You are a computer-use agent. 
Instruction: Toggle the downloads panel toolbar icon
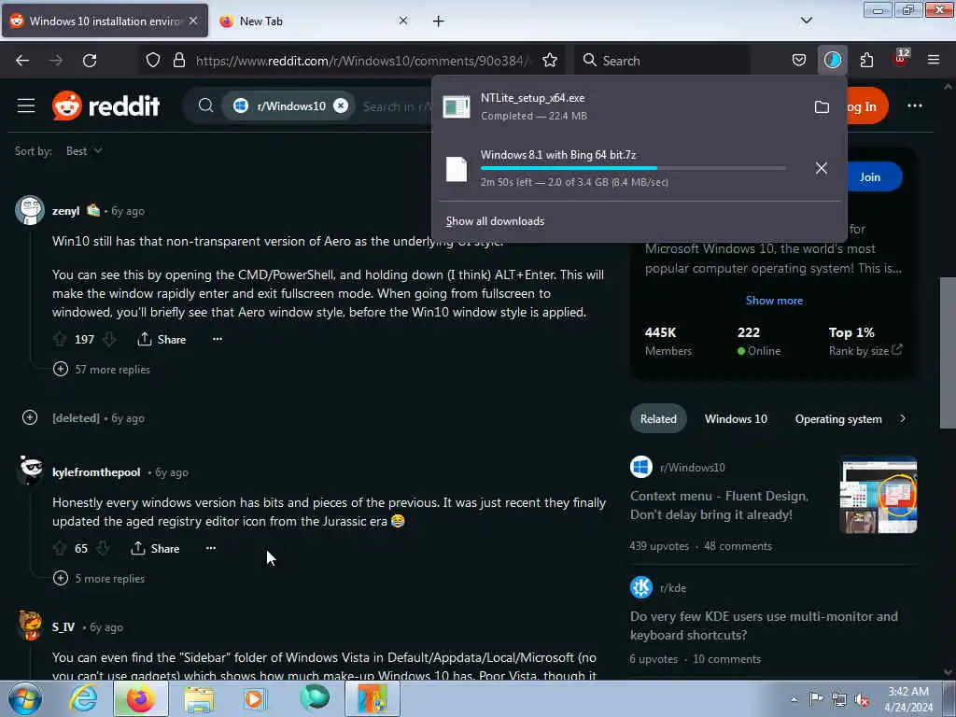[832, 61]
